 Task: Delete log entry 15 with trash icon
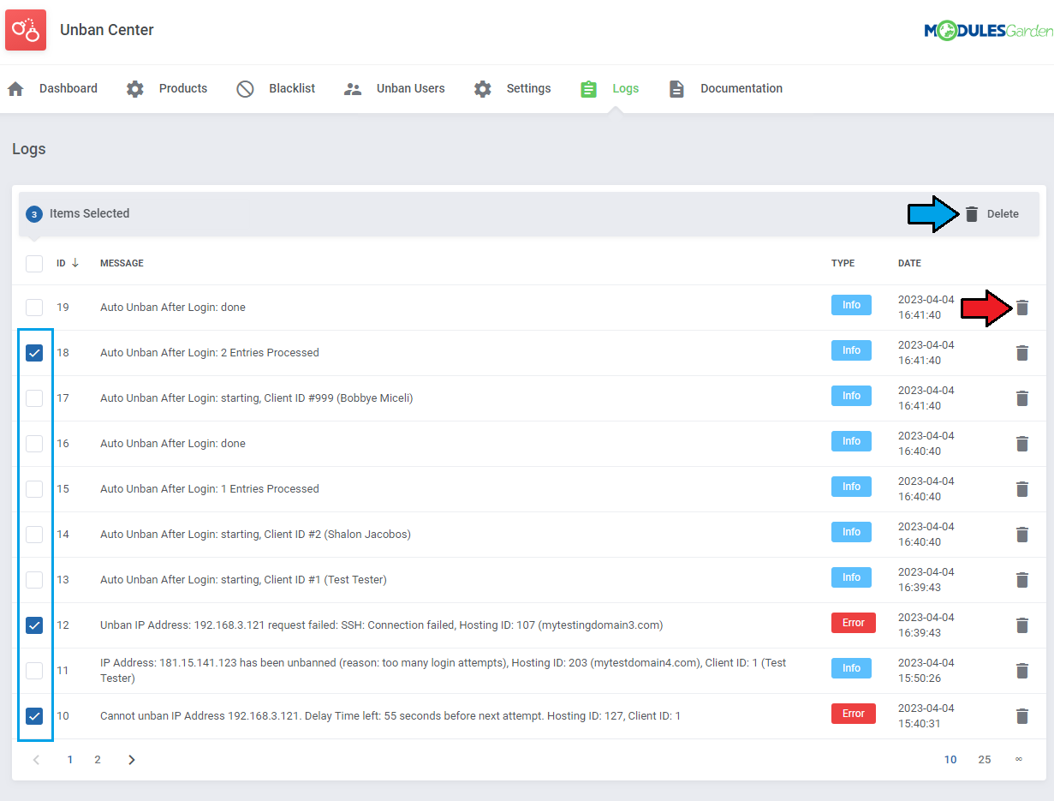pyautogui.click(x=1022, y=489)
